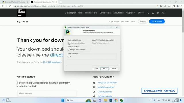Open the JetBrains account icon in the header
The image size is (184, 103).
pyautogui.click(x=153, y=13)
